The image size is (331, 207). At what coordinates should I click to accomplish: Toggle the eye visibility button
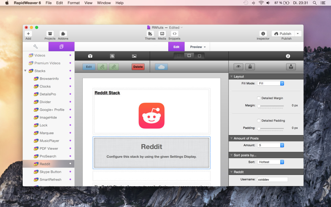point(238,67)
